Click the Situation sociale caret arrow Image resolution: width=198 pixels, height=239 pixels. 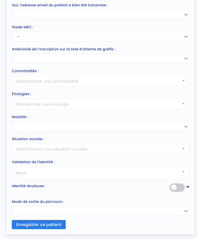tap(183, 149)
